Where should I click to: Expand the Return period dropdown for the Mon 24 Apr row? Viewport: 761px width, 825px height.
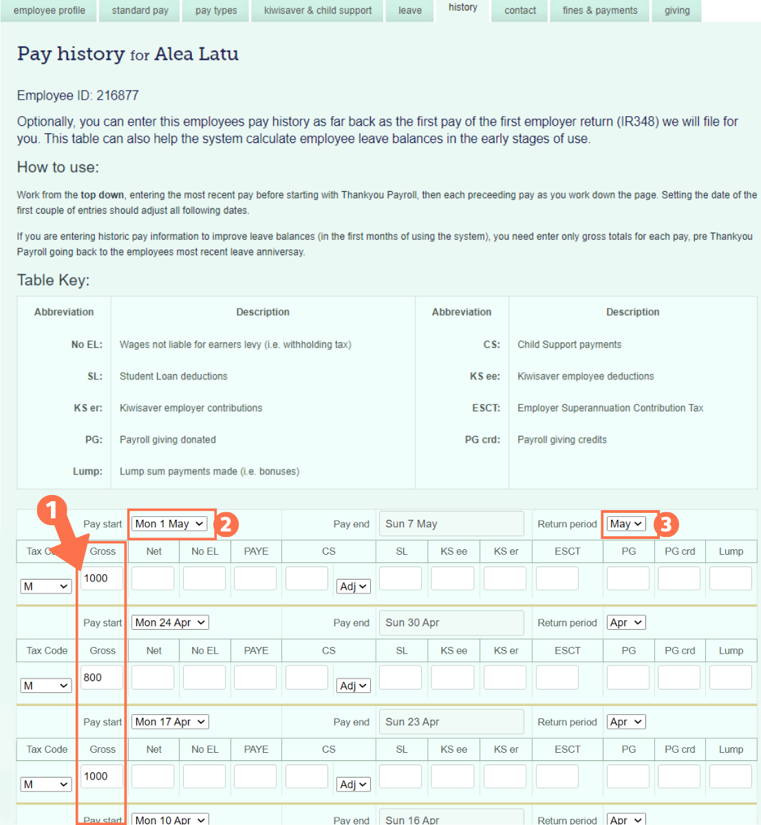point(625,622)
